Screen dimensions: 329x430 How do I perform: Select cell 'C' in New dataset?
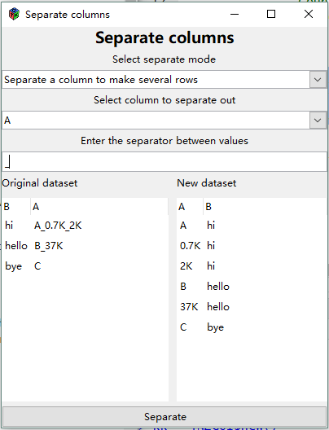point(183,327)
